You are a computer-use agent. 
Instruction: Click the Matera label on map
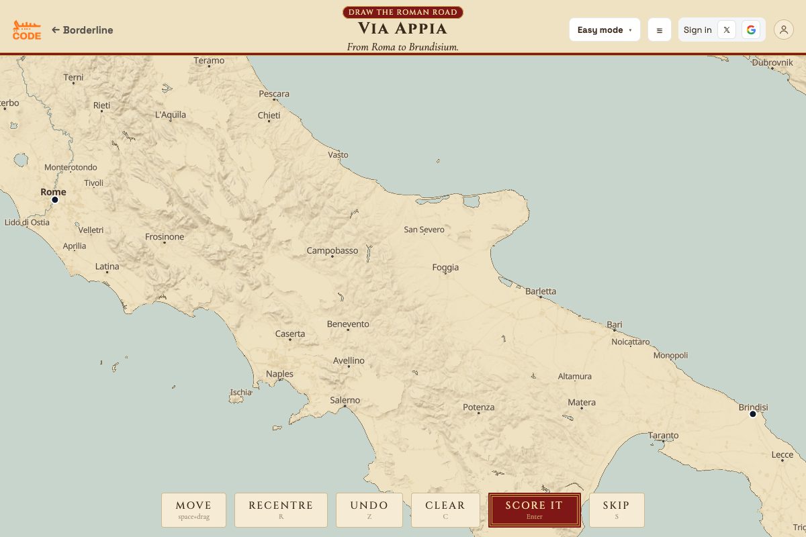click(x=582, y=403)
